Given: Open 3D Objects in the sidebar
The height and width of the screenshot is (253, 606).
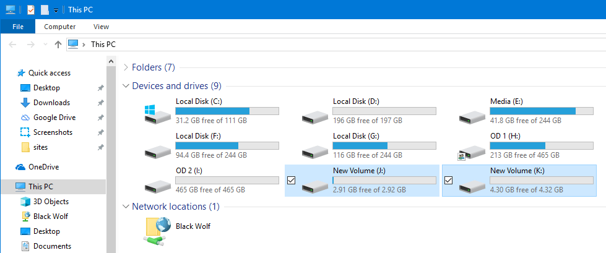Looking at the screenshot, I should pyautogui.click(x=51, y=202).
